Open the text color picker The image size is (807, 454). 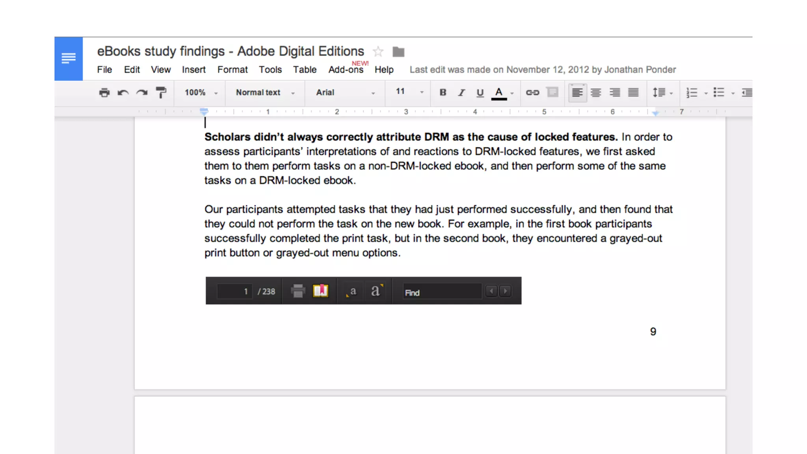(499, 93)
